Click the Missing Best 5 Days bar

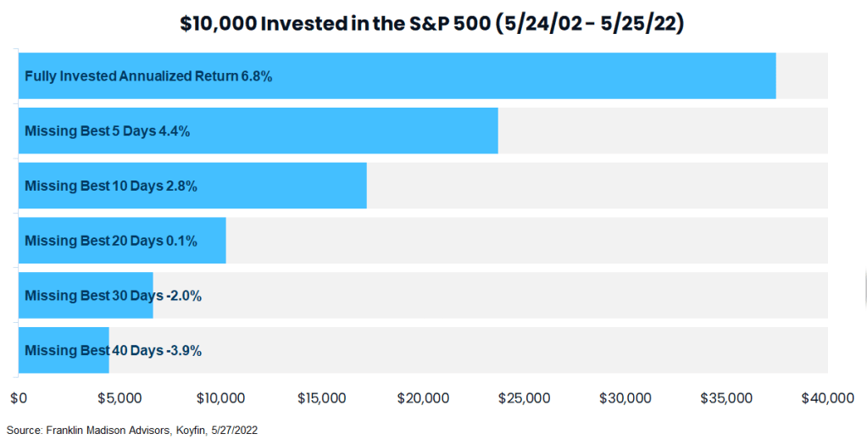click(x=258, y=131)
